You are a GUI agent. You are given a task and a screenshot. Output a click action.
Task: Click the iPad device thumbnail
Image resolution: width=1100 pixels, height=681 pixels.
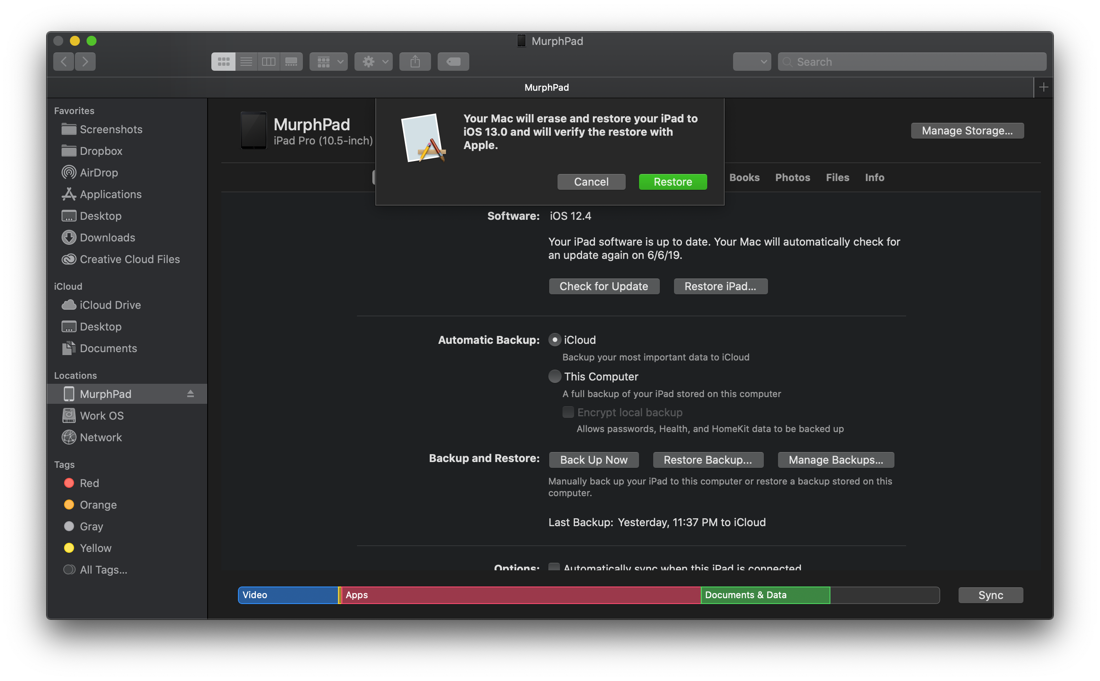pyautogui.click(x=253, y=130)
